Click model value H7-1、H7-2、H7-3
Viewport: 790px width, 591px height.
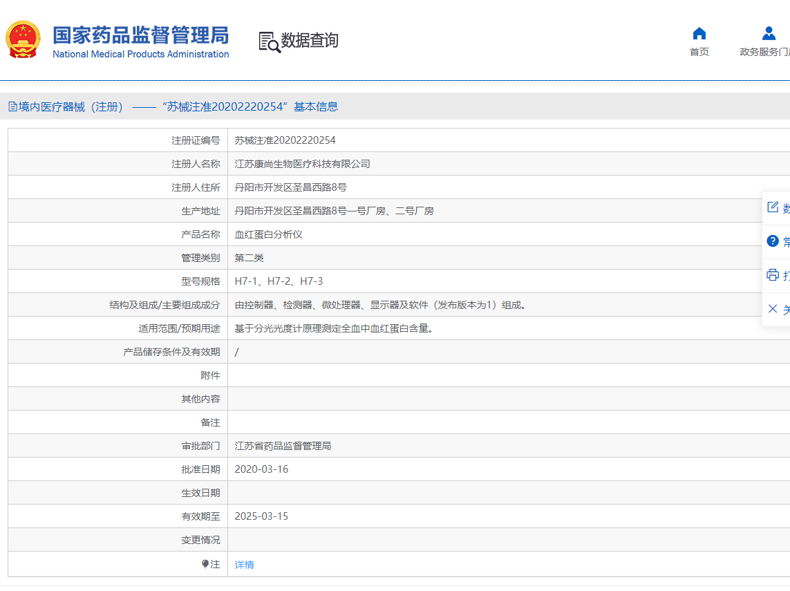[x=279, y=281]
